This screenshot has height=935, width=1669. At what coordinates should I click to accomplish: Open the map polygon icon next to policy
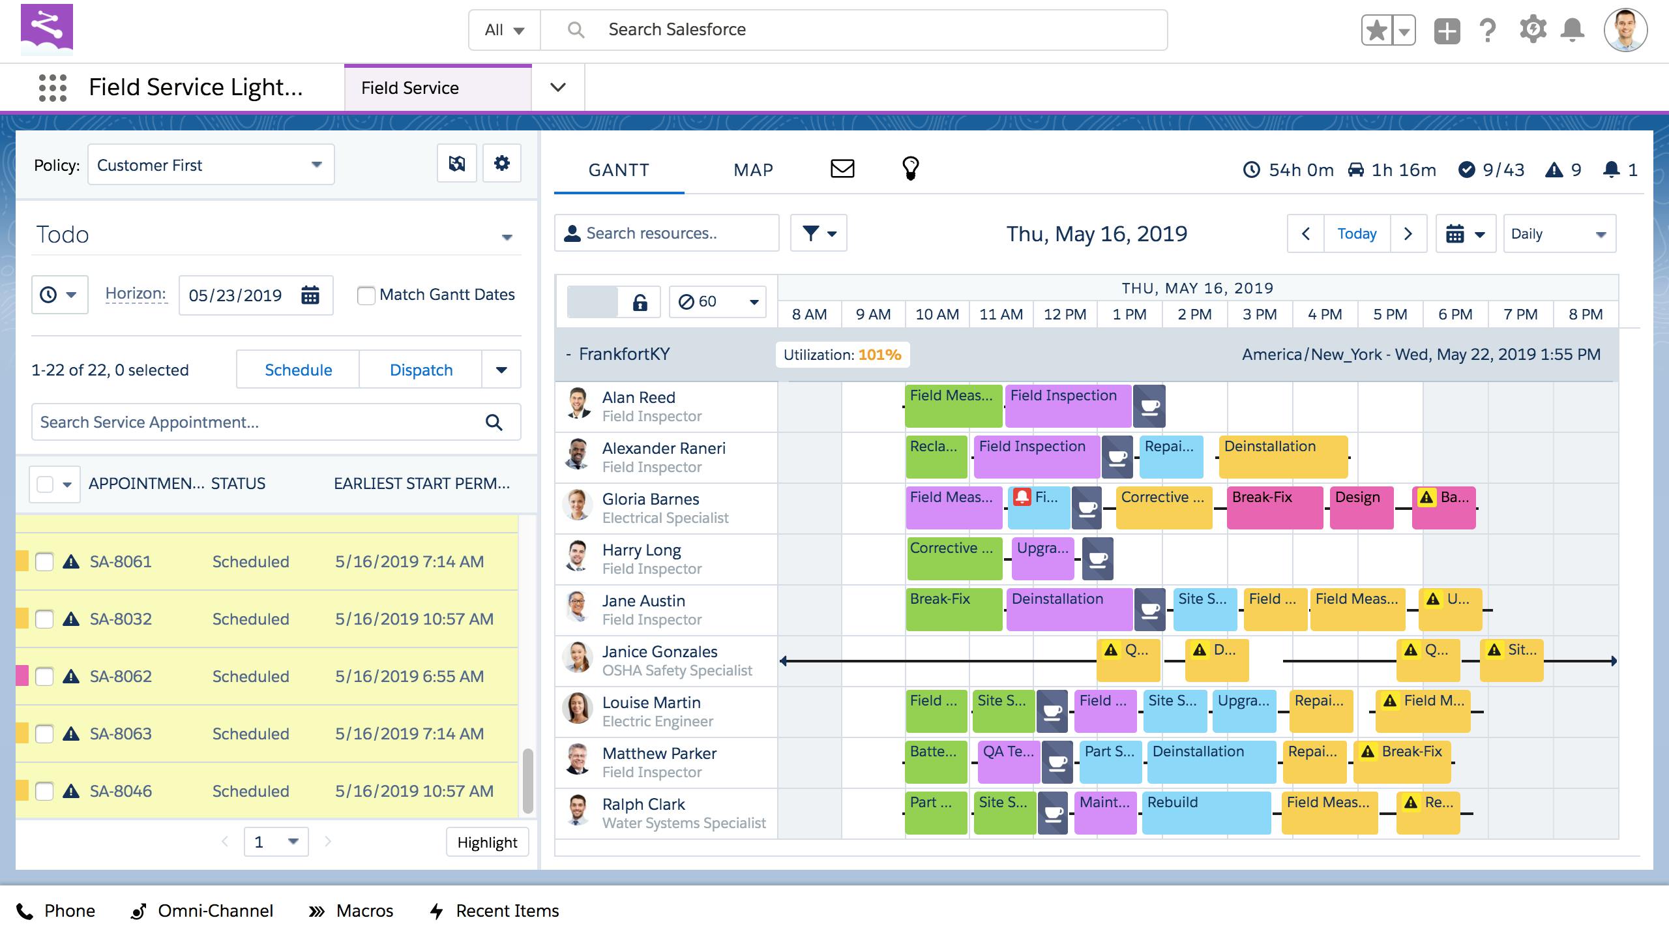(457, 163)
